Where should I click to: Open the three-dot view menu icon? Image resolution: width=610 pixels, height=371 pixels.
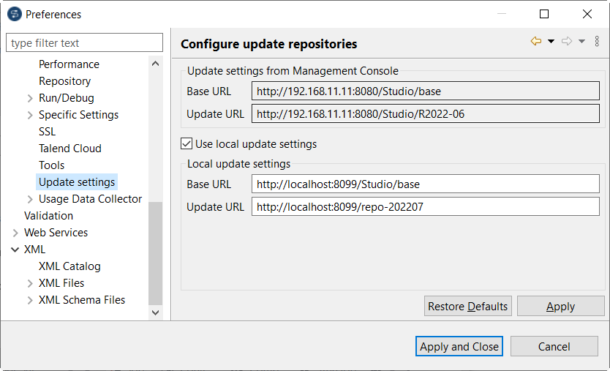(x=597, y=42)
